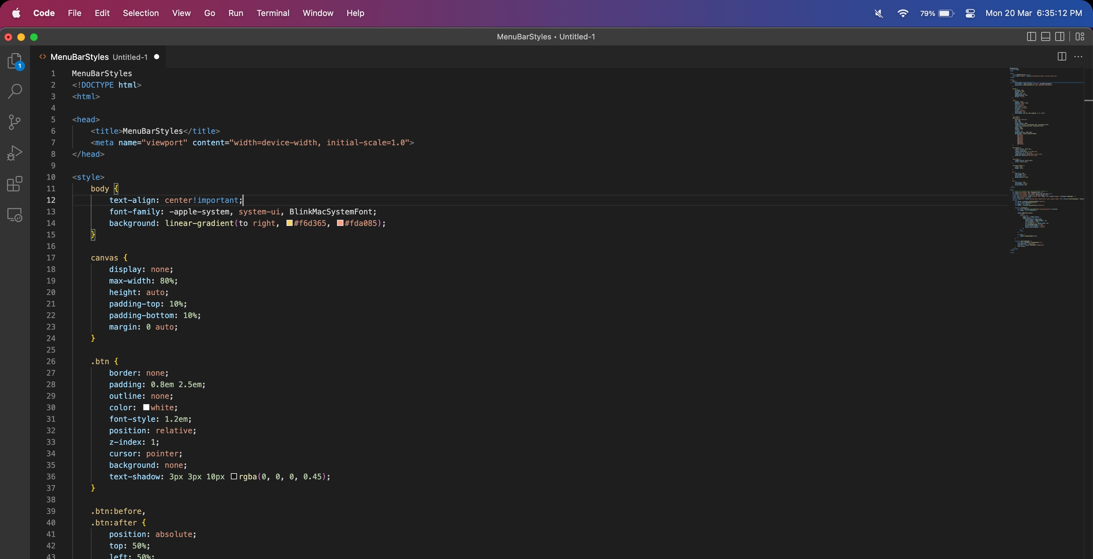Open the Explorer view in activity bar

pos(15,61)
